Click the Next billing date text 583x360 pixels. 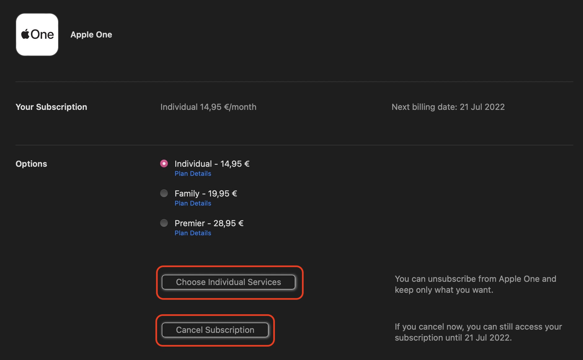tap(448, 107)
